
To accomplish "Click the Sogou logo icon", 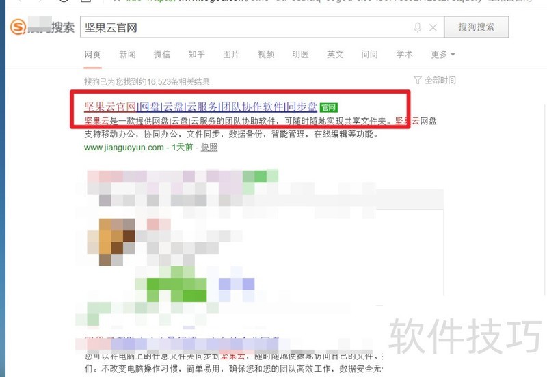I will tap(18, 27).
